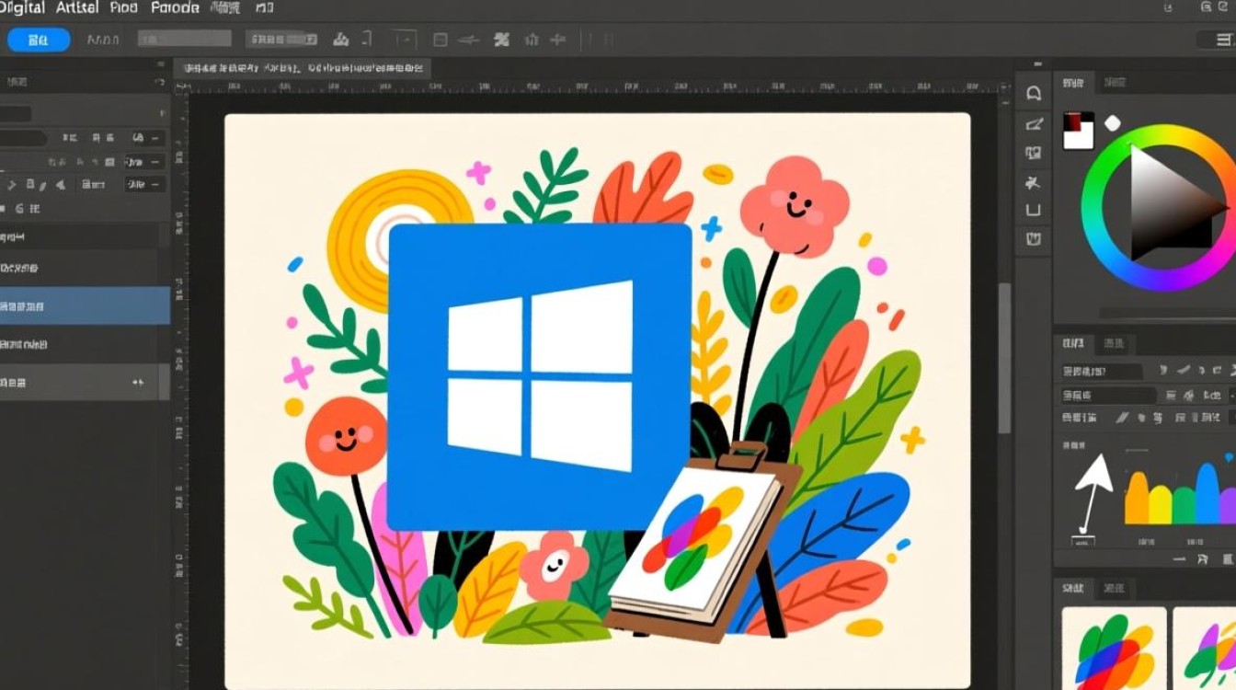Viewport: 1236px width, 690px height.
Task: Pick the brush tool from the right tool strip
Action: click(1033, 123)
